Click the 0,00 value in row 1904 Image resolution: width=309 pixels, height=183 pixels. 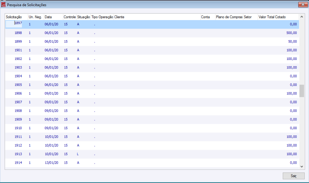pyautogui.click(x=293, y=76)
